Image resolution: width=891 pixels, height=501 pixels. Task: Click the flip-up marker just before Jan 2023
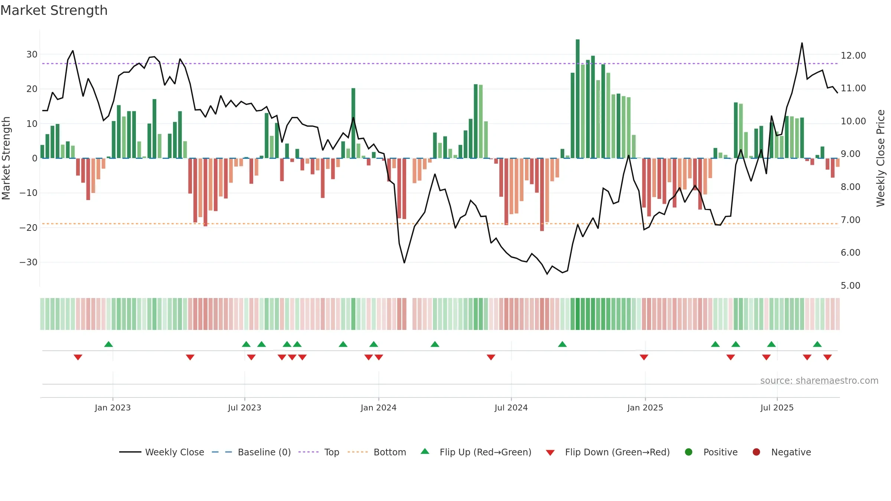(x=108, y=344)
